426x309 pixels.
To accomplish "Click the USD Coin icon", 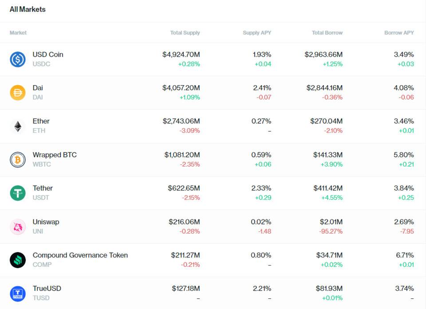I will 18,59.
